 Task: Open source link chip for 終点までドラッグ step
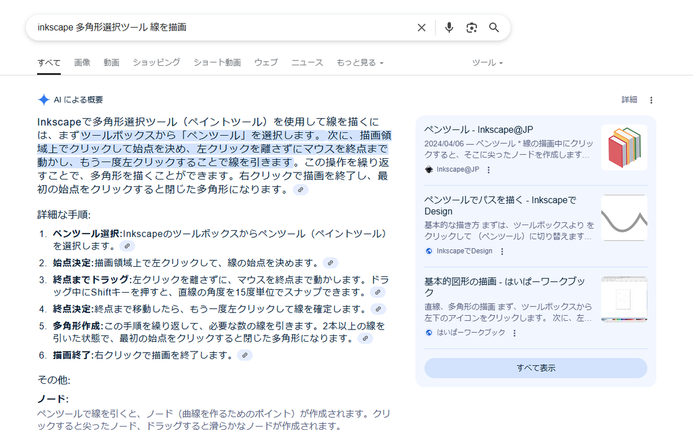point(377,292)
